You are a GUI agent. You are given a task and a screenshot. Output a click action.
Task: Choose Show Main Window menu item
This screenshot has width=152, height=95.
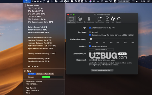(x=34, y=81)
